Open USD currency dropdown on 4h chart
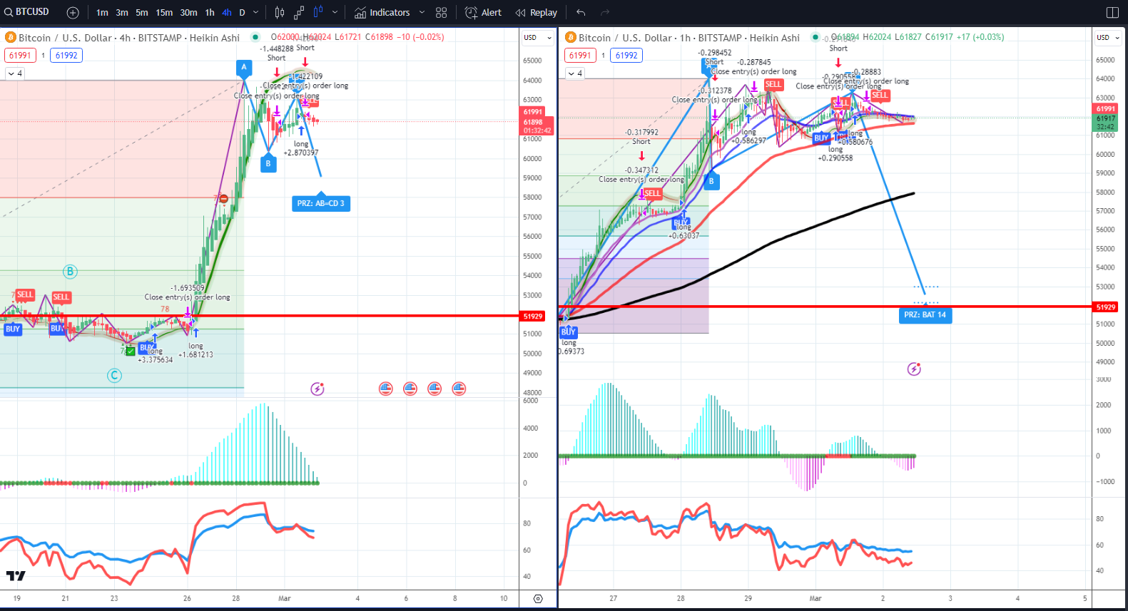The width and height of the screenshot is (1128, 611). tap(538, 37)
